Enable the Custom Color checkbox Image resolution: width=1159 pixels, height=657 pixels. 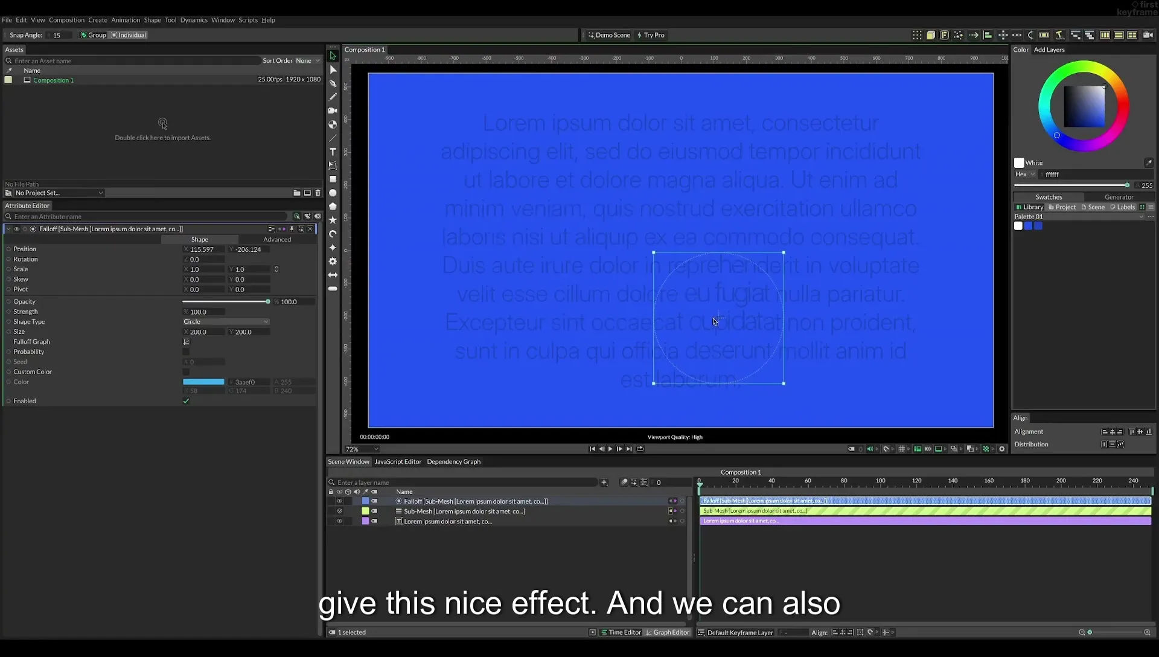[x=186, y=372]
